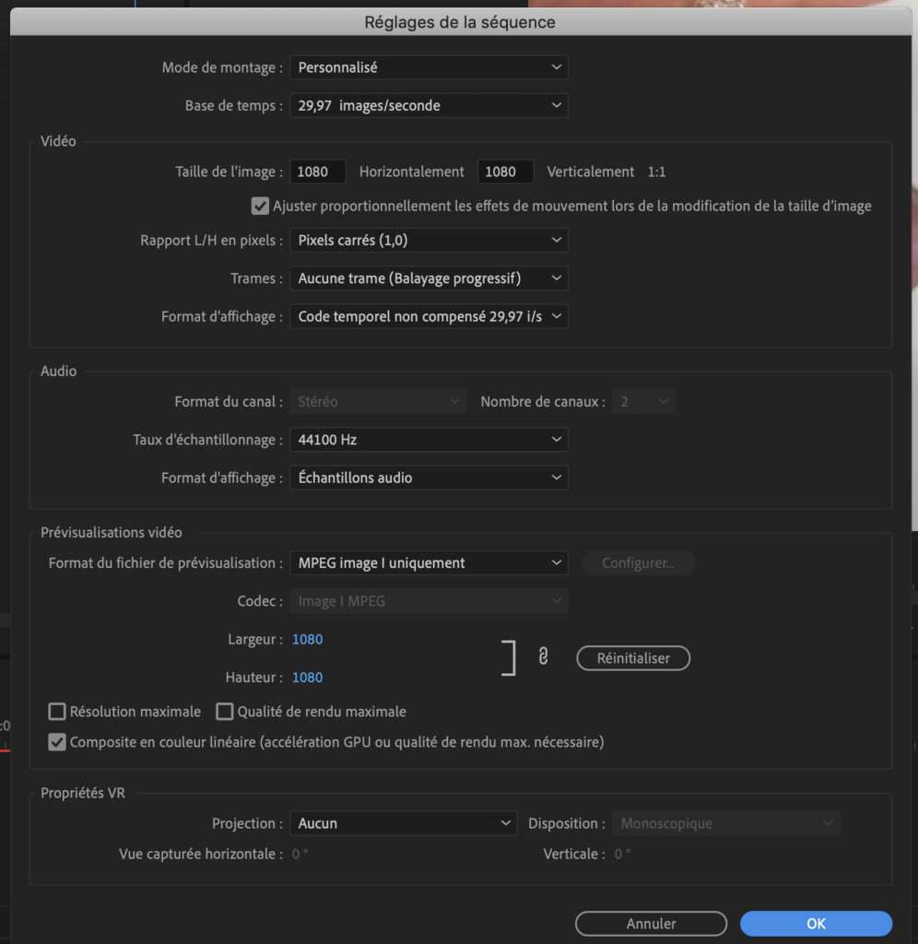The width and height of the screenshot is (918, 944).
Task: Open the Format du fichier de prévisualisation dropdown
Action: (429, 562)
